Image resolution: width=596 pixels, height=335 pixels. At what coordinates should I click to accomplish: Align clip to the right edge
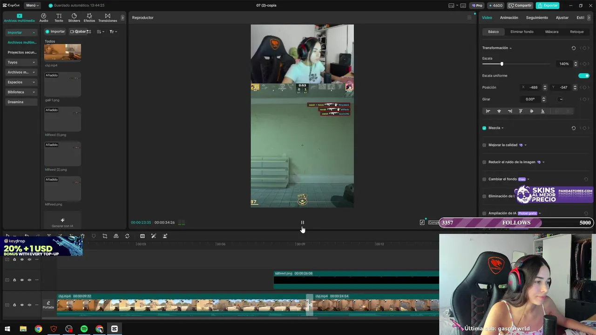point(510,111)
